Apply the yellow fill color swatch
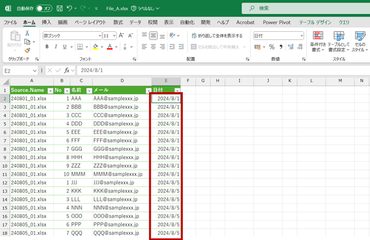 point(95,46)
